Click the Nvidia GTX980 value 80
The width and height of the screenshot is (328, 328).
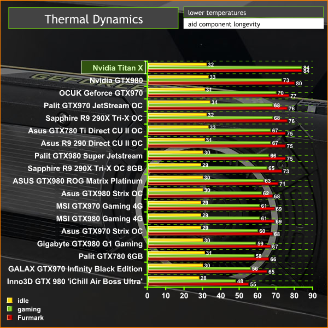point(298,83)
